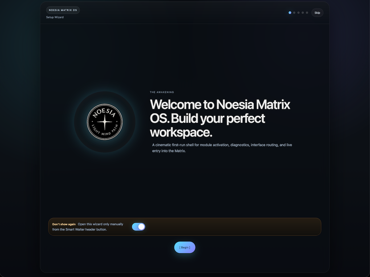Click the Don't show again label text
Image resolution: width=370 pixels, height=277 pixels.
(x=64, y=224)
